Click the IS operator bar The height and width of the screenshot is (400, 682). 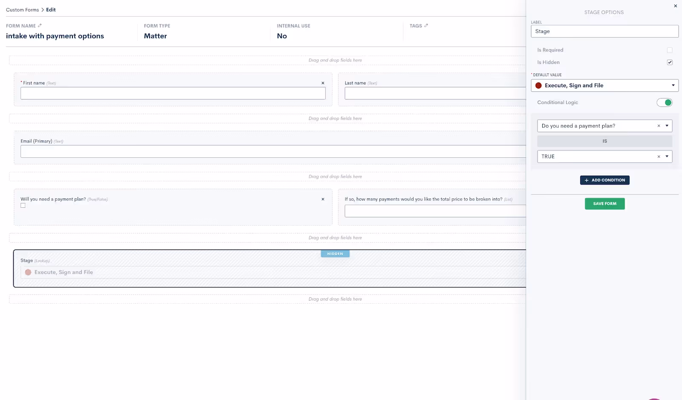coord(604,141)
